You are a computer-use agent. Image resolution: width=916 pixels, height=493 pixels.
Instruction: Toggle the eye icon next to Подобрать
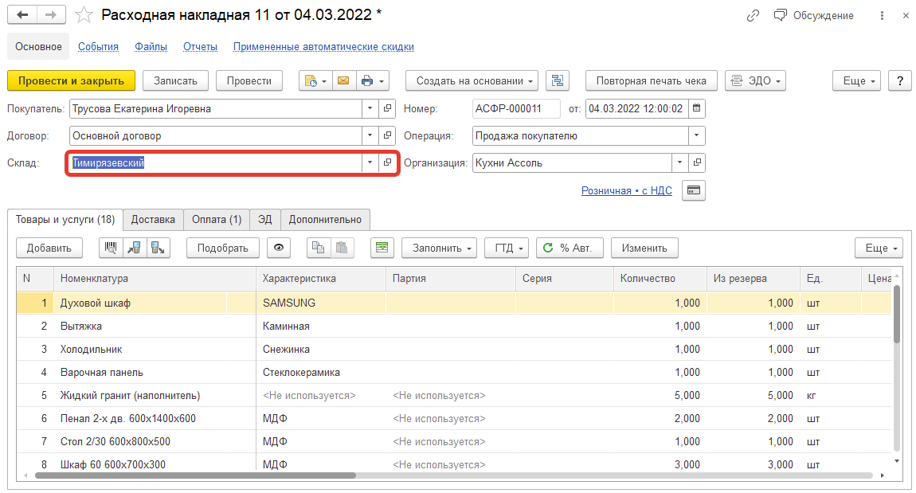[x=279, y=248]
